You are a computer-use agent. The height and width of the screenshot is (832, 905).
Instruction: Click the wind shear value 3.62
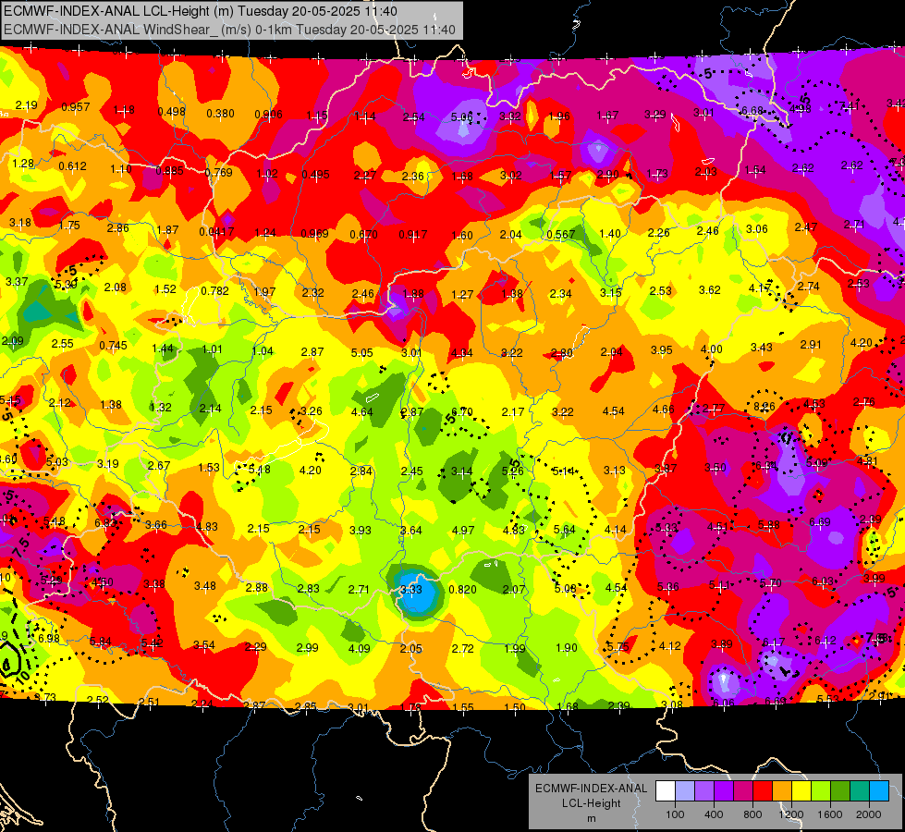tap(709, 290)
